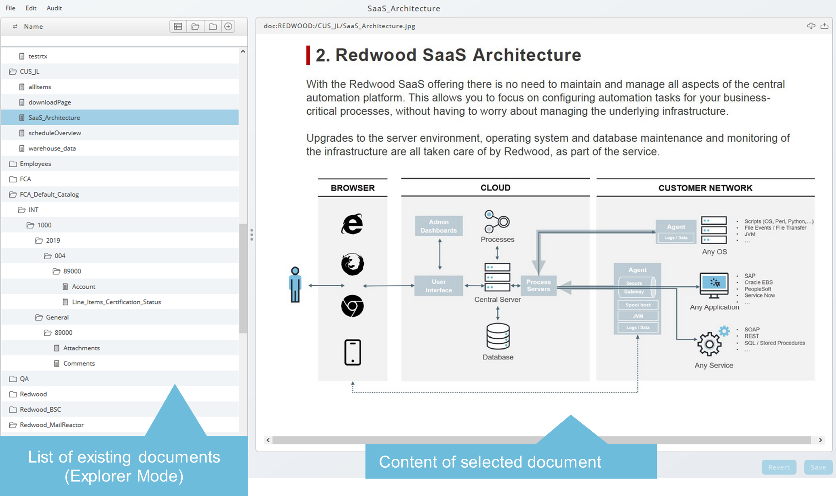Switch to table list view icon

178,27
